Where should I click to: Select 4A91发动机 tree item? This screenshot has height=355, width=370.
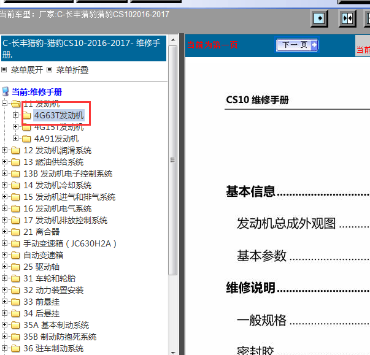tap(56, 139)
